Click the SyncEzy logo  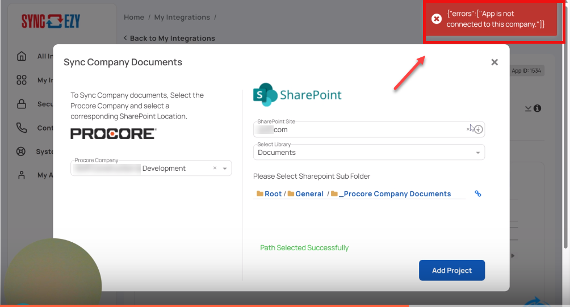(x=51, y=22)
